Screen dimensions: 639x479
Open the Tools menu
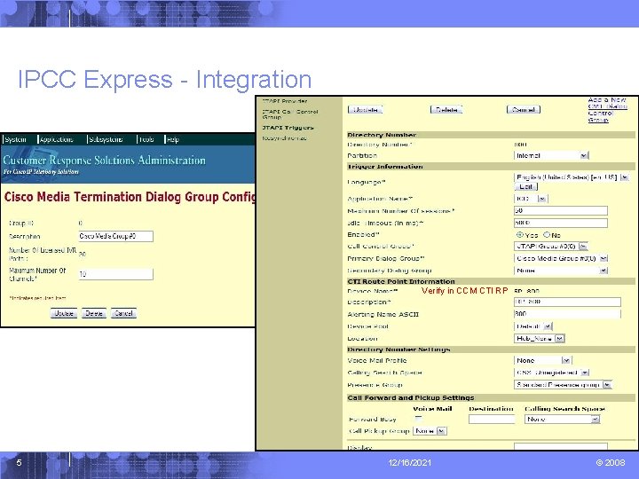tap(146, 139)
